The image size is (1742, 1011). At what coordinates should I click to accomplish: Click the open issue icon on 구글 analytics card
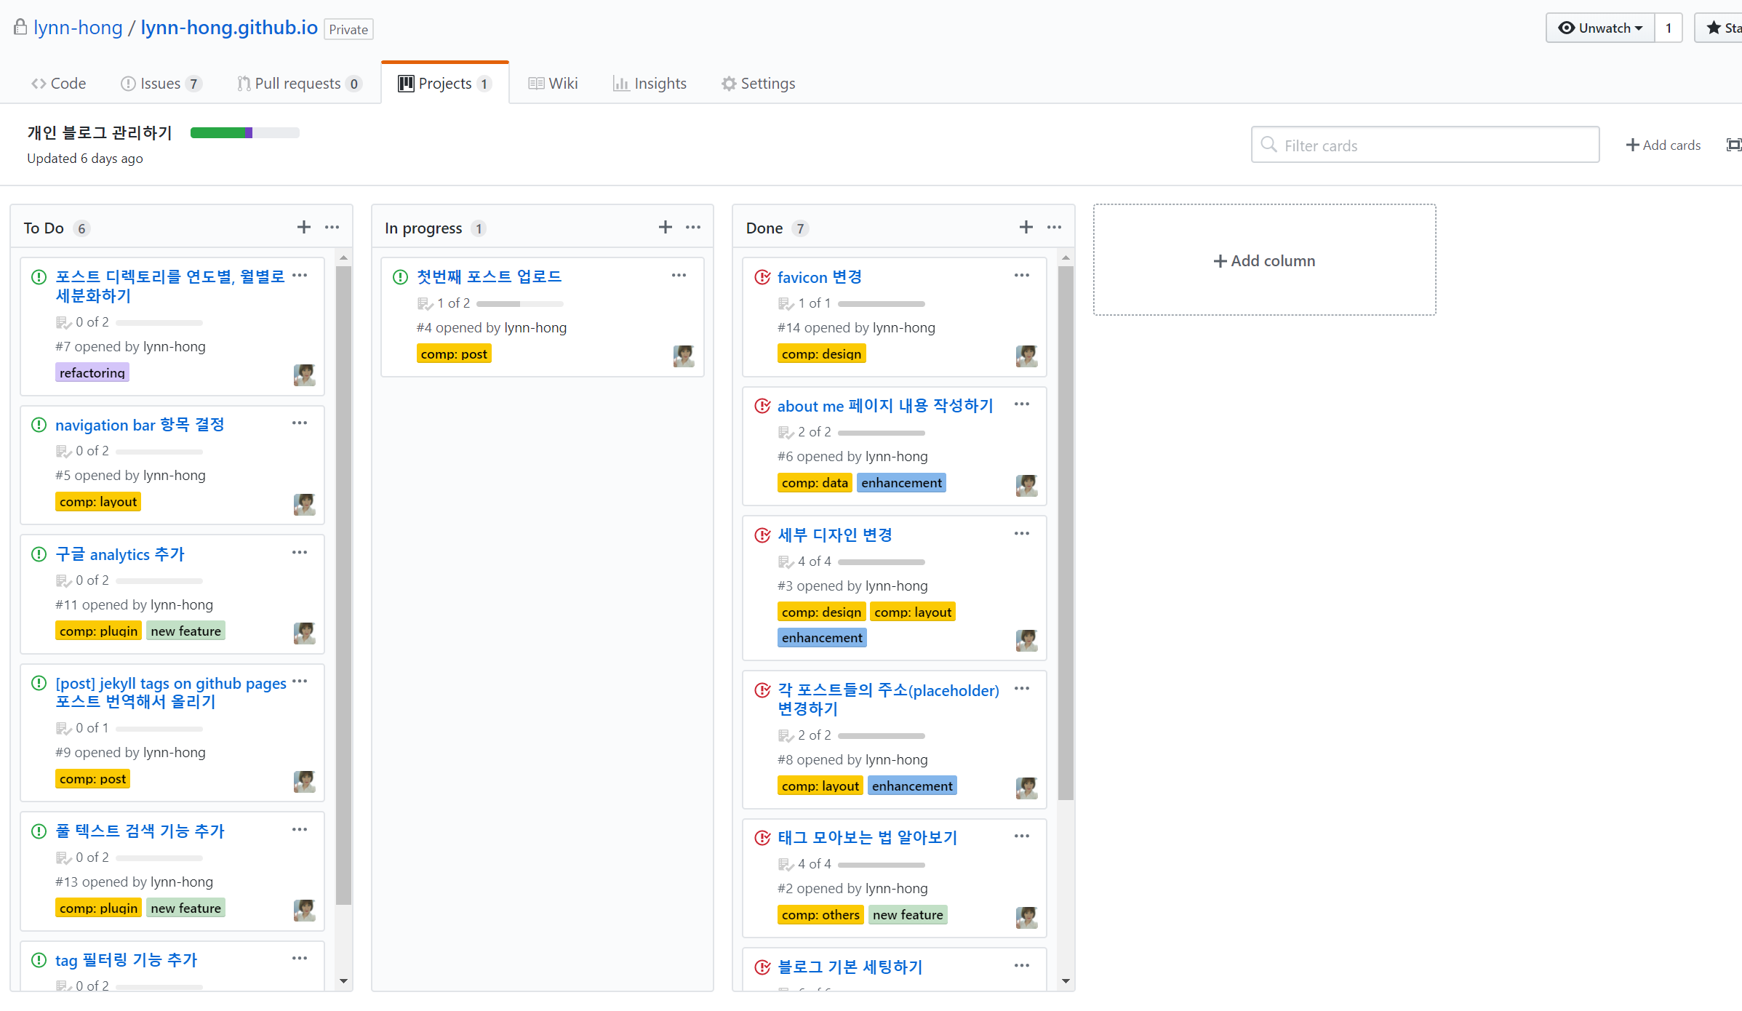[39, 554]
